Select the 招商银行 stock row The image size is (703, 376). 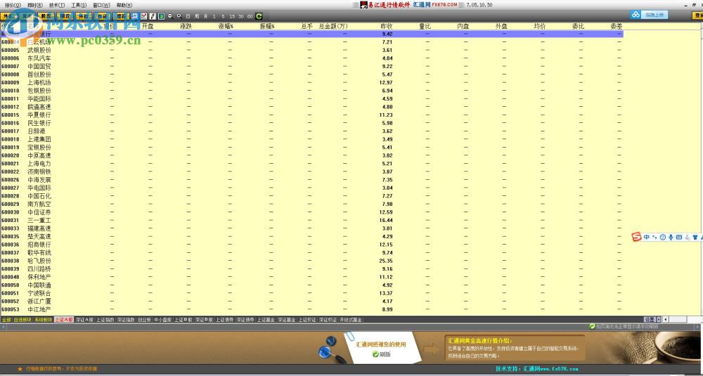click(x=311, y=245)
